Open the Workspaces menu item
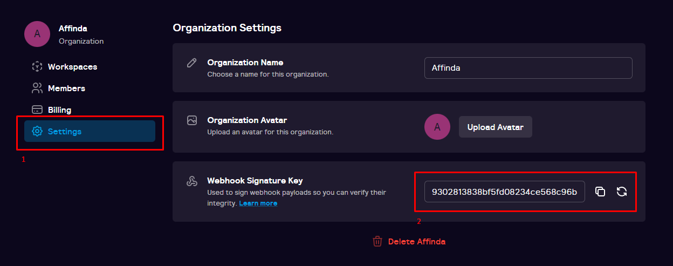 coord(90,67)
